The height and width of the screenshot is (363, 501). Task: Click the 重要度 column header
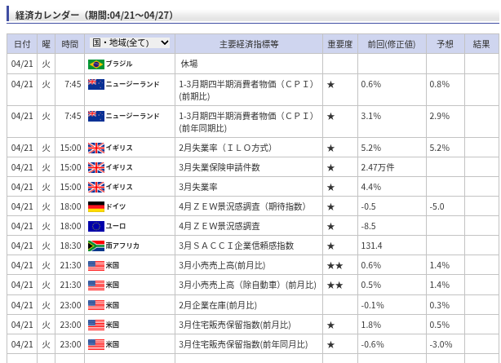coord(339,44)
